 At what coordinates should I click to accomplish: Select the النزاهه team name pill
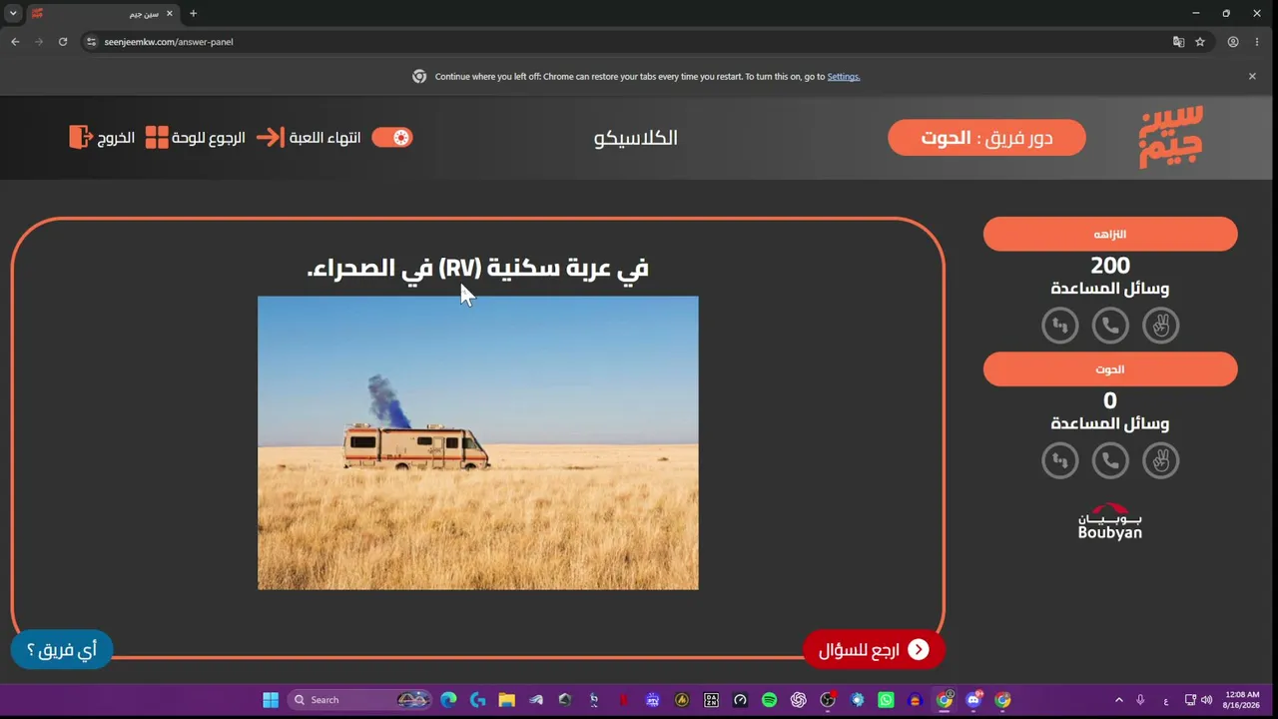click(1110, 234)
